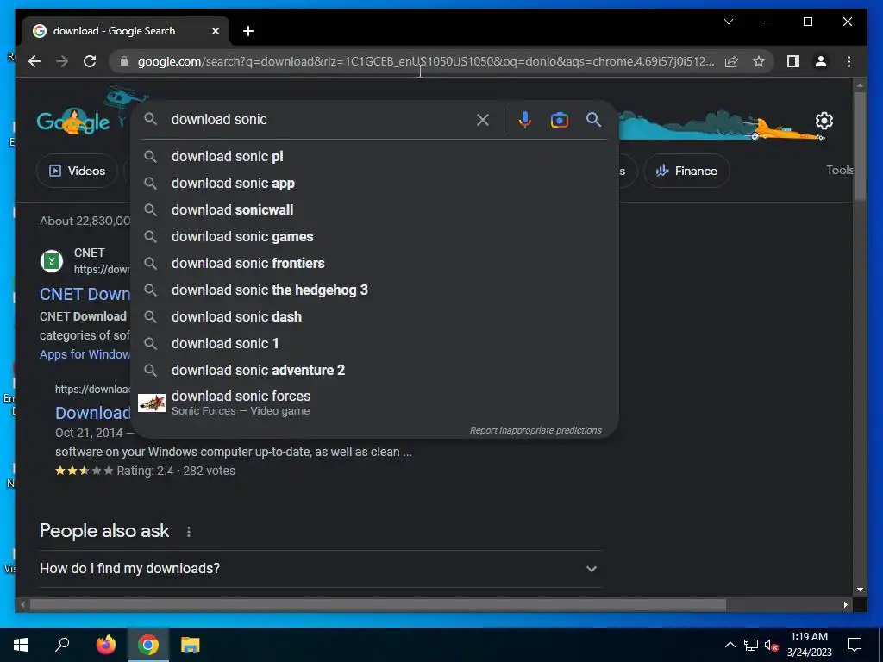
Task: Open Windows taskbar search
Action: coord(62,645)
